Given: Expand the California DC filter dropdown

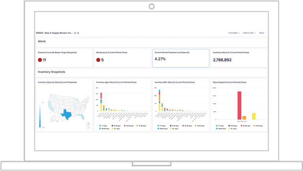Looking at the screenshot, I should [x=249, y=33].
